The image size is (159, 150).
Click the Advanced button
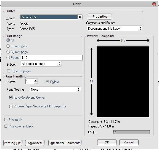point(35,143)
